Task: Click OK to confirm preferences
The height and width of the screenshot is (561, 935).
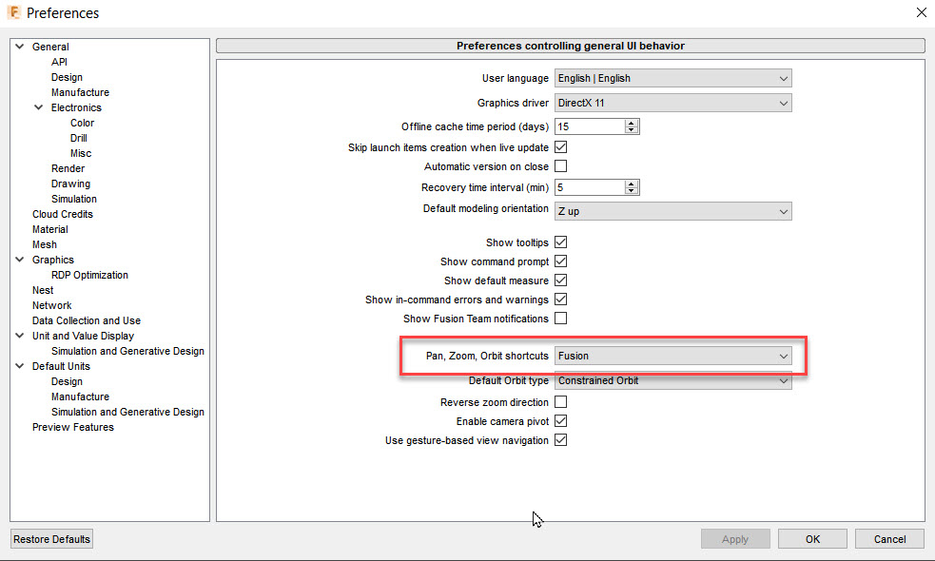Action: coord(811,538)
